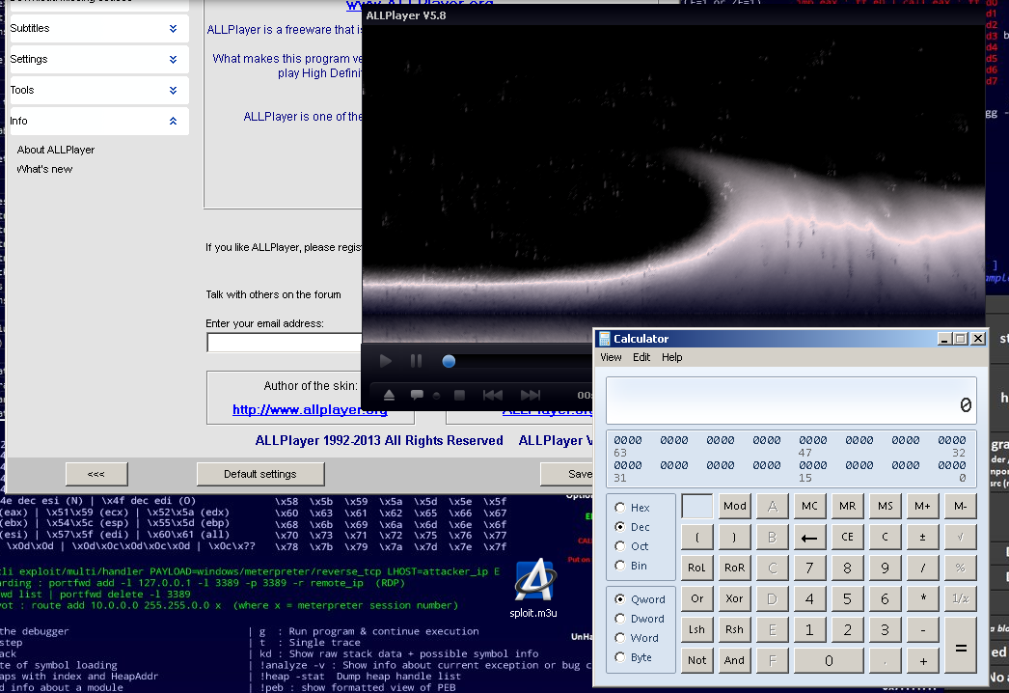The height and width of the screenshot is (693, 1009).
Task: Click the equals key in Calculator
Action: tap(961, 645)
